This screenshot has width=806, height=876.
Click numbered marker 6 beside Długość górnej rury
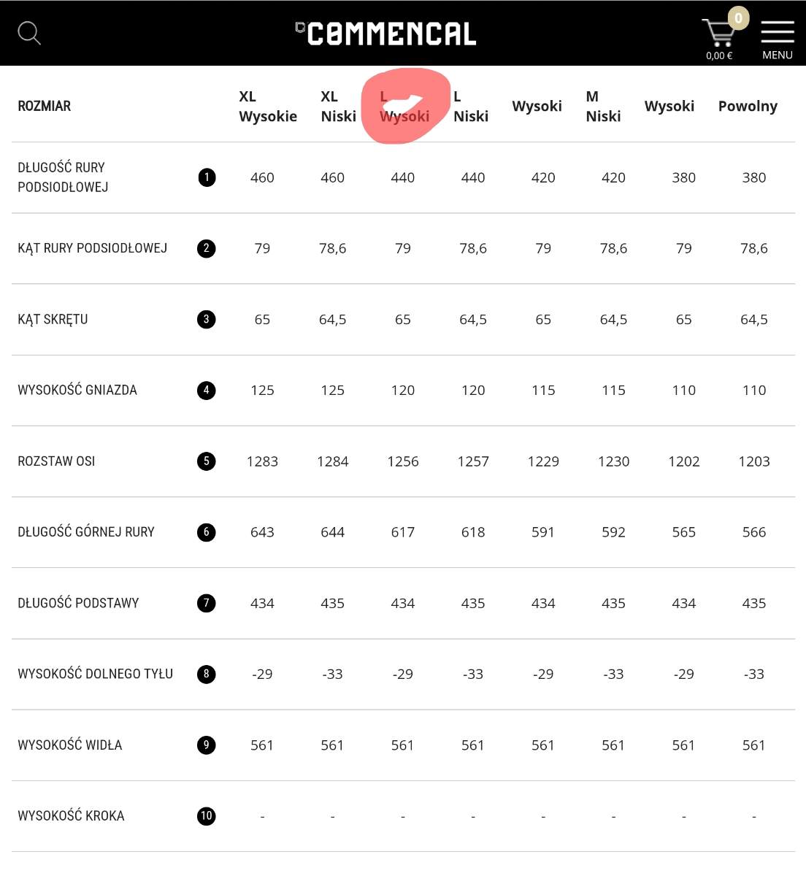point(207,532)
